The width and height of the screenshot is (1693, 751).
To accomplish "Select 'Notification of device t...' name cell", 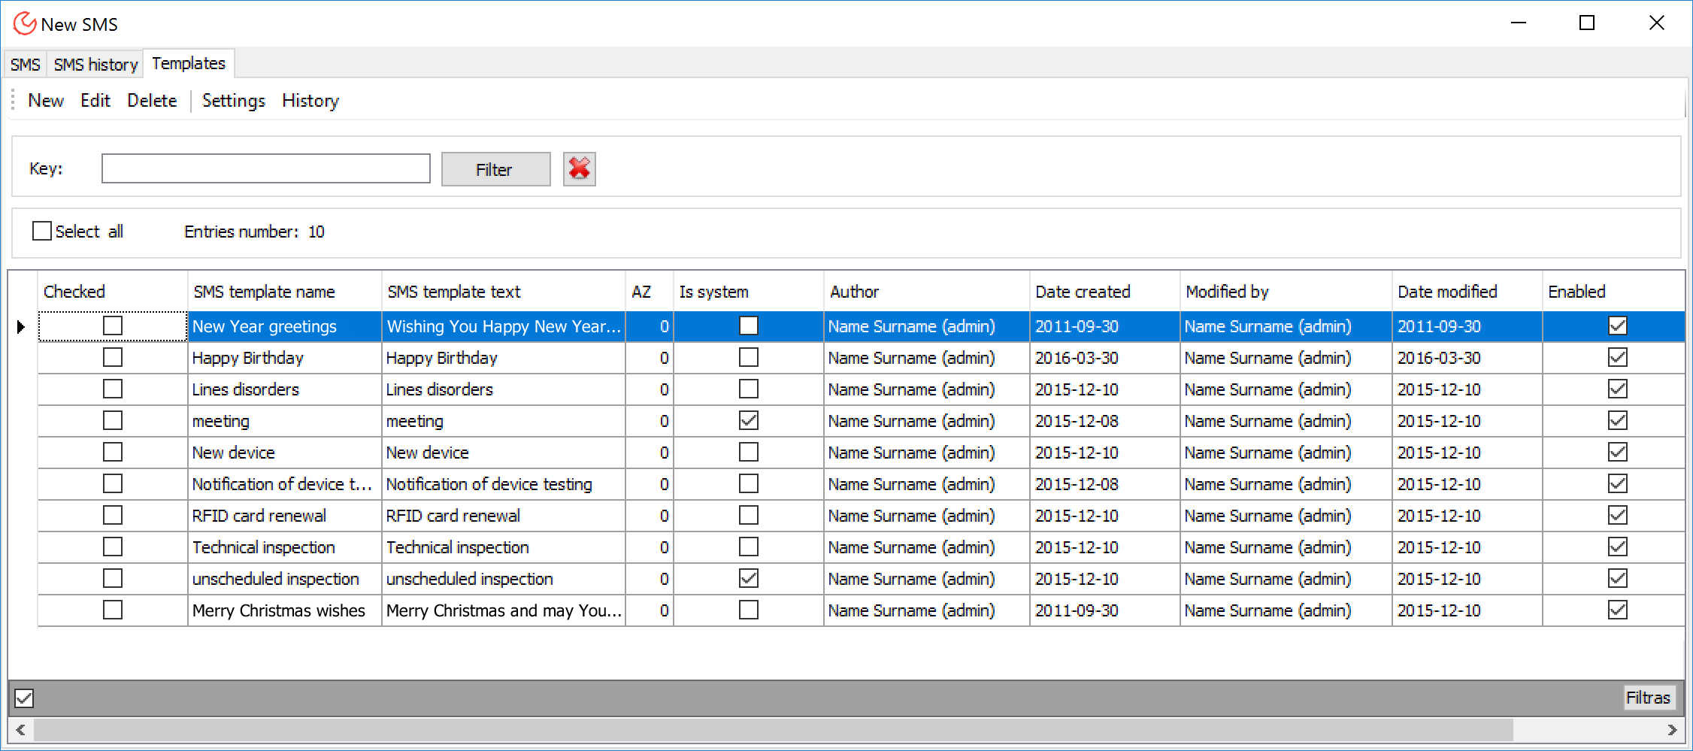I will tap(285, 484).
